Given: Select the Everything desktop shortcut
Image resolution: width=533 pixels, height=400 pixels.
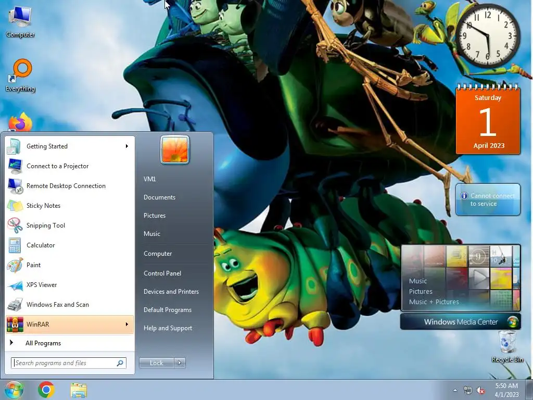Looking at the screenshot, I should pos(20,76).
